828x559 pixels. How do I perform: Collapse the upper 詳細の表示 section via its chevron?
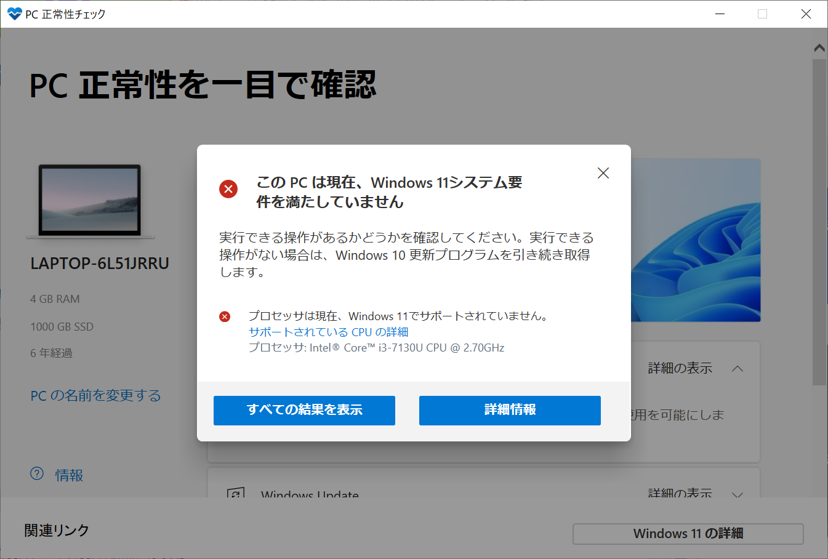[x=738, y=368]
